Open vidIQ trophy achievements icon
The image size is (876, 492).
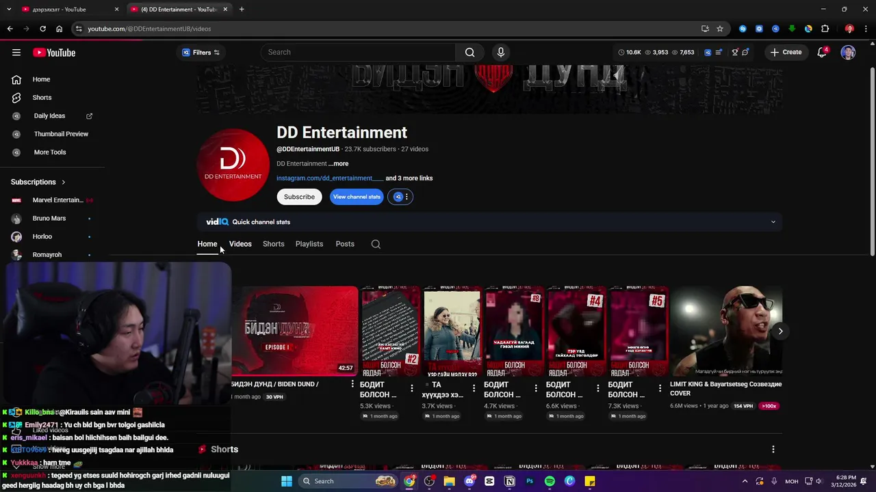(x=735, y=53)
